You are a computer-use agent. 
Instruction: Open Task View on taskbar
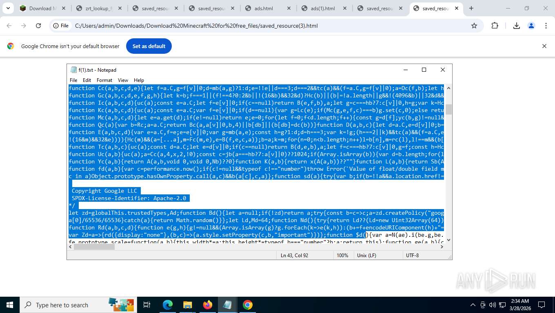point(147,305)
